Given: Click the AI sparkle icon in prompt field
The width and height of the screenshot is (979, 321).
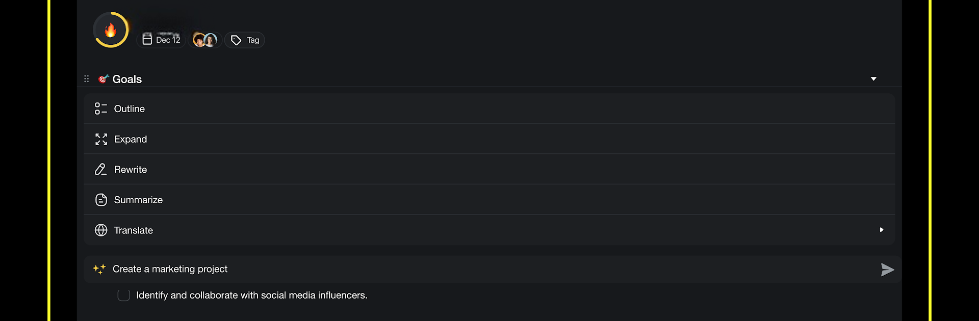Looking at the screenshot, I should tap(99, 269).
